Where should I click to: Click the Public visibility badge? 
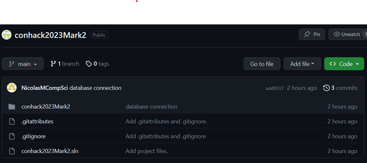point(99,35)
